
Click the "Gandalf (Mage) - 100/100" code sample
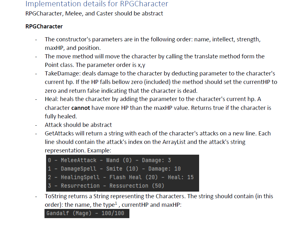point(87,213)
